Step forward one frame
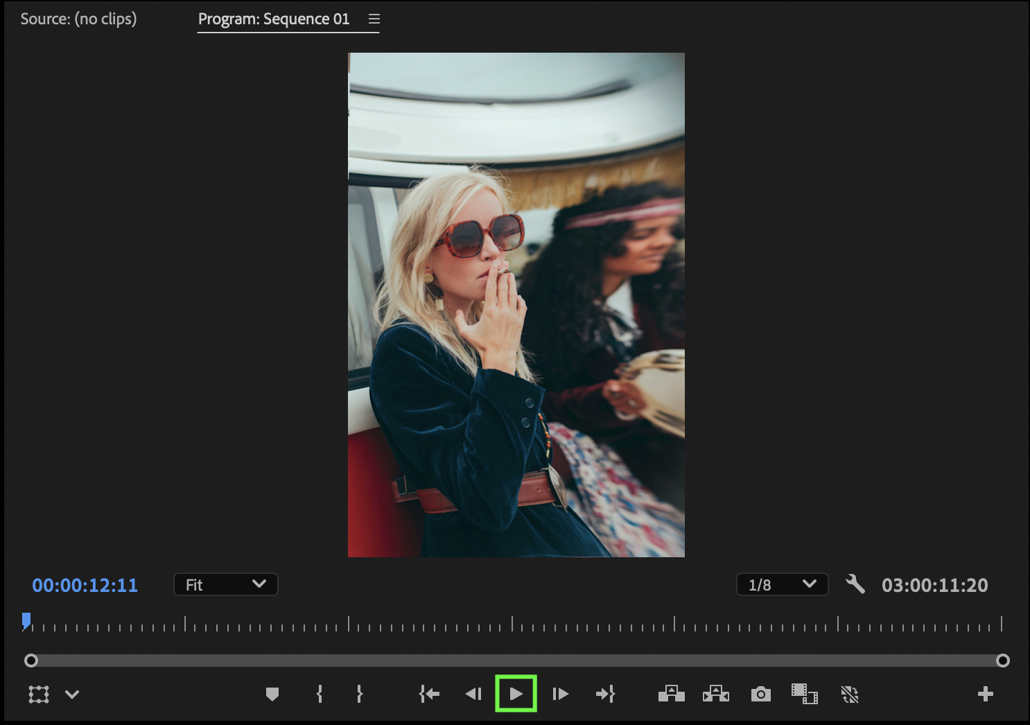 [560, 694]
